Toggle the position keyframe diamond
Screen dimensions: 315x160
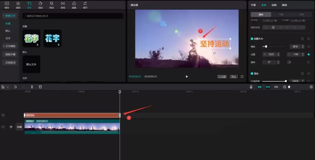coord(308,54)
